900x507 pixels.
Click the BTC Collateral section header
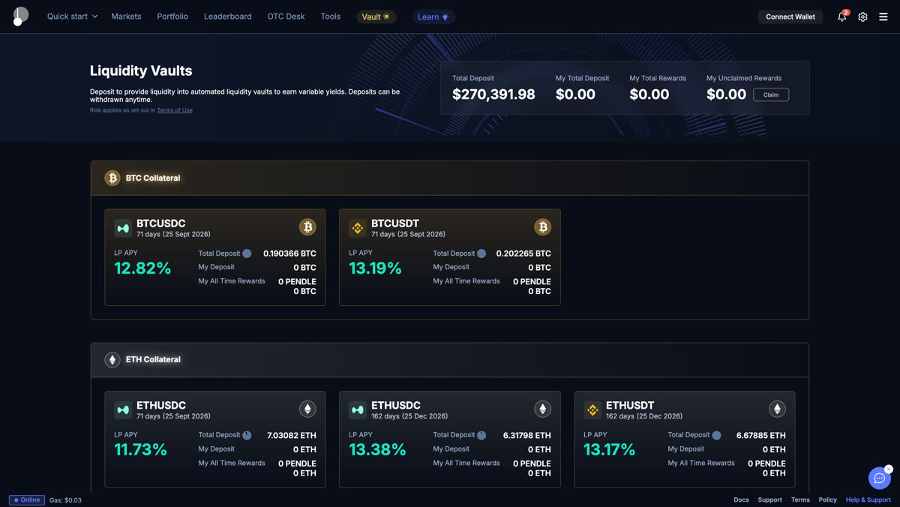coord(450,178)
